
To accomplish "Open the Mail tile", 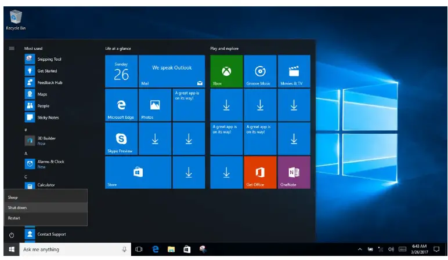I will pos(172,71).
